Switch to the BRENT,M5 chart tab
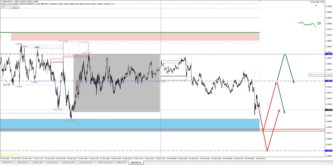The image size is (333, 165). (122, 162)
